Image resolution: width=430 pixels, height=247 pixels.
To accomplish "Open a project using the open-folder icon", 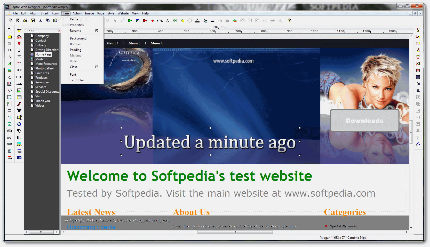I will [x=25, y=20].
